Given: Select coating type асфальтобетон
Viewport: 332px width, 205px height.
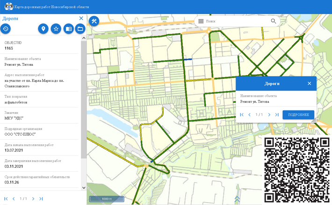Looking at the screenshot, I should [16, 102].
